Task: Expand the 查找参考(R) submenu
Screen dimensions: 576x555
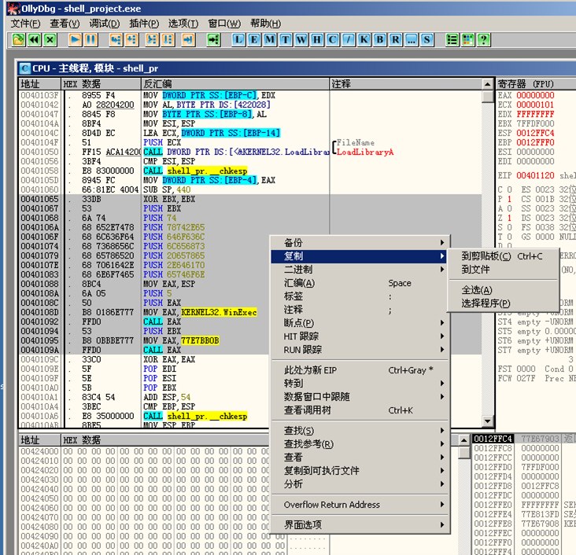Action: [x=308, y=444]
